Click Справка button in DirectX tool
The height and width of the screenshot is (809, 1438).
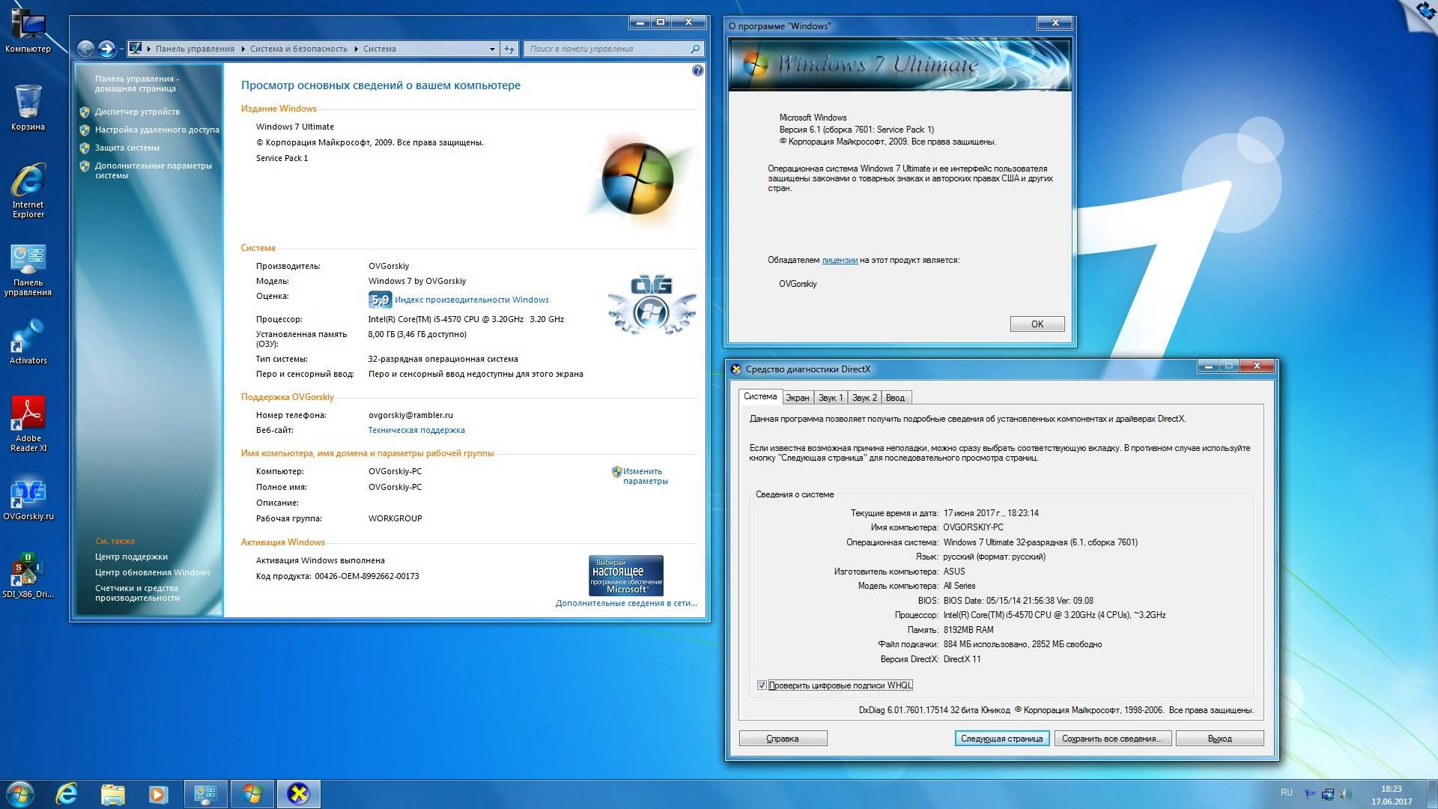click(x=783, y=739)
